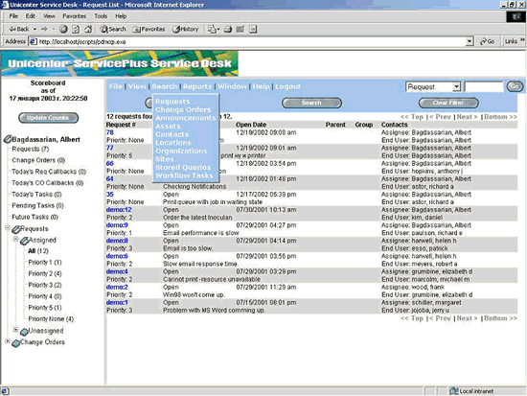Expand the Change Orders tree node
The width and height of the screenshot is (527, 396).
[x=8, y=341]
